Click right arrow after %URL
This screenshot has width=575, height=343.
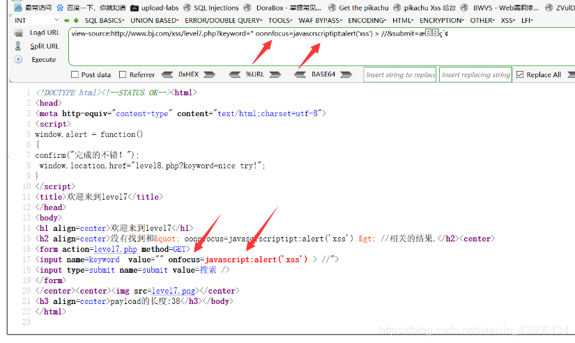tap(275, 74)
